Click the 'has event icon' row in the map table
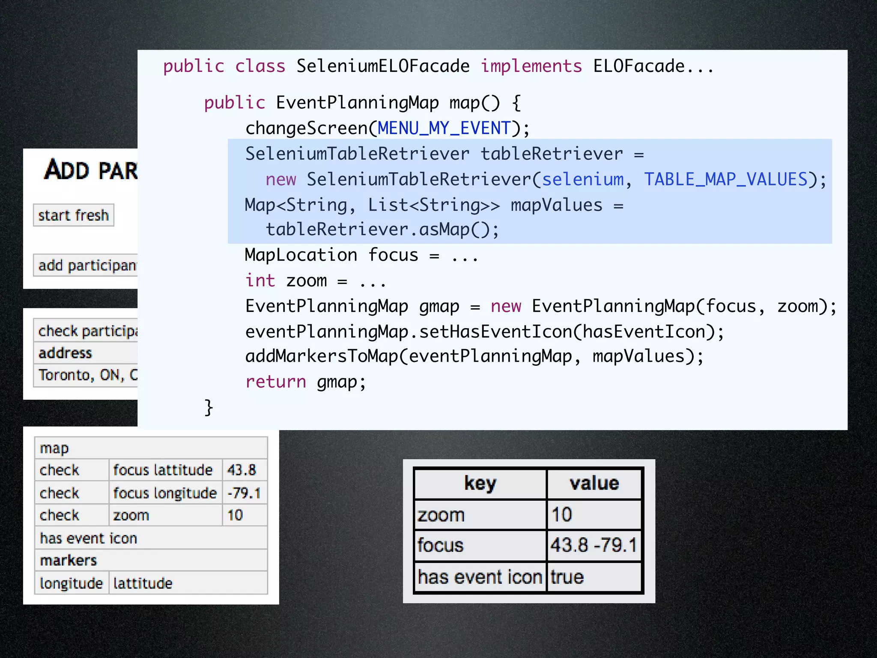The width and height of the screenshot is (877, 658). click(151, 538)
